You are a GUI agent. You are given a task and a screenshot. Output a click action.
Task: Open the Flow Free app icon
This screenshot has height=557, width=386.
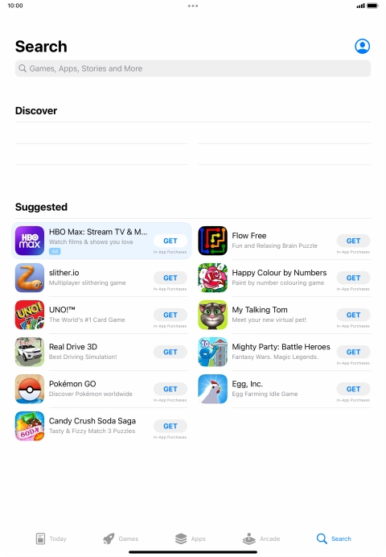click(x=212, y=241)
